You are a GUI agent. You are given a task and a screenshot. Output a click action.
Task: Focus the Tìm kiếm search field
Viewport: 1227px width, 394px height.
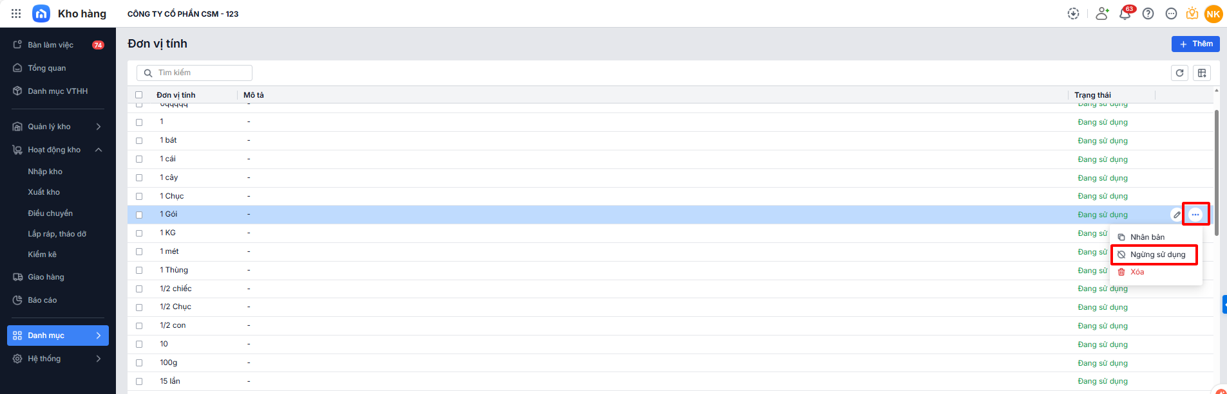[x=200, y=73]
